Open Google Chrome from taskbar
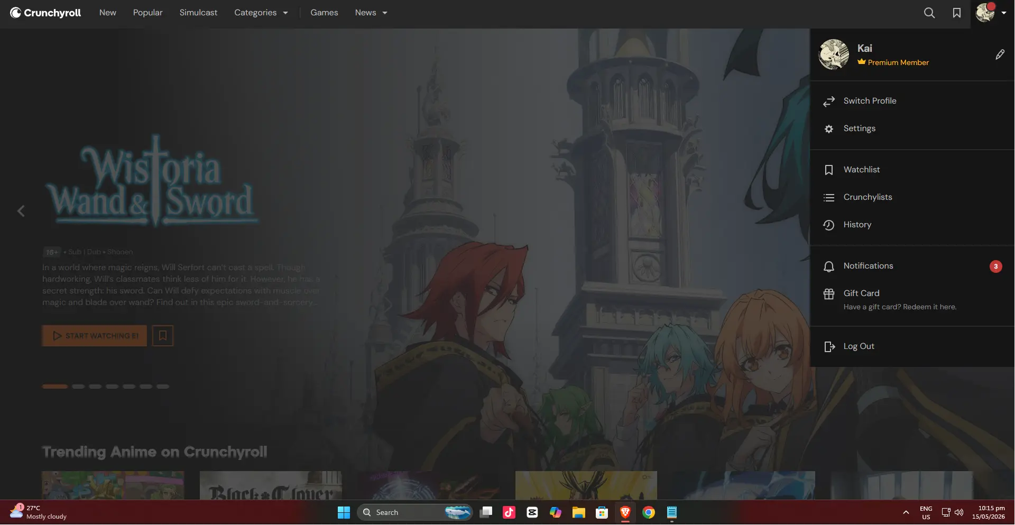 coord(649,512)
